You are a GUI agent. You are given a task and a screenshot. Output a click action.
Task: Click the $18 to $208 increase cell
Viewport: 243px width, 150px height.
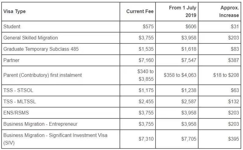tap(226, 75)
